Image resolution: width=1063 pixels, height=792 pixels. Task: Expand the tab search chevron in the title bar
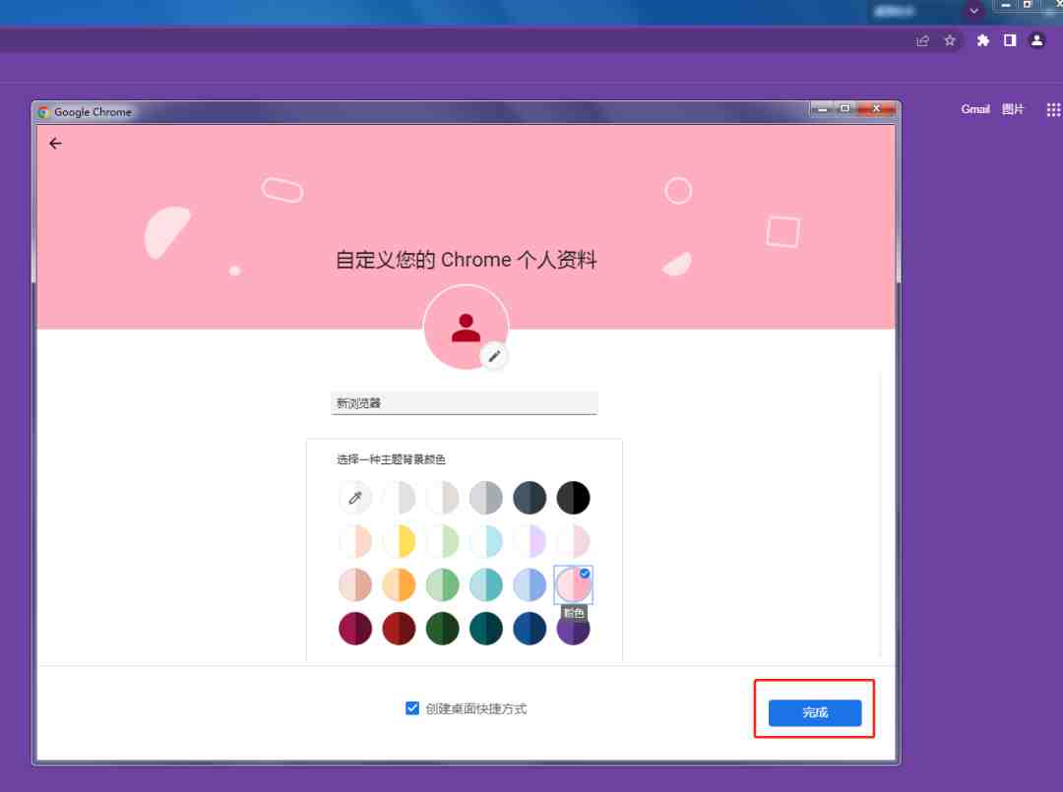(973, 10)
